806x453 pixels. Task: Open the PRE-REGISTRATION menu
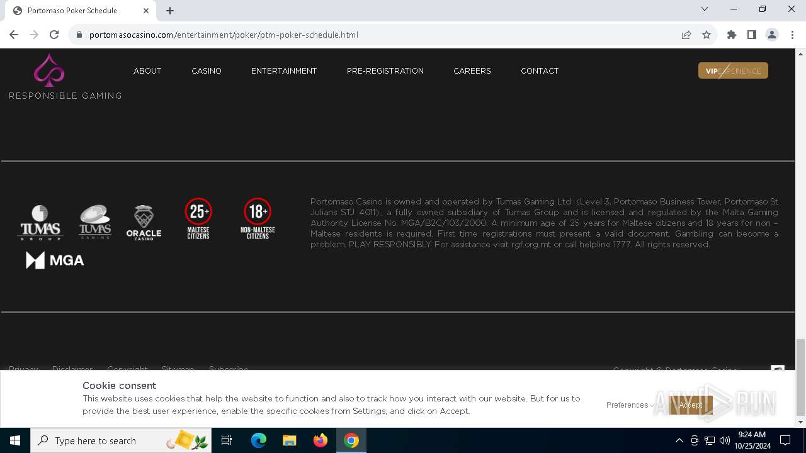point(385,71)
